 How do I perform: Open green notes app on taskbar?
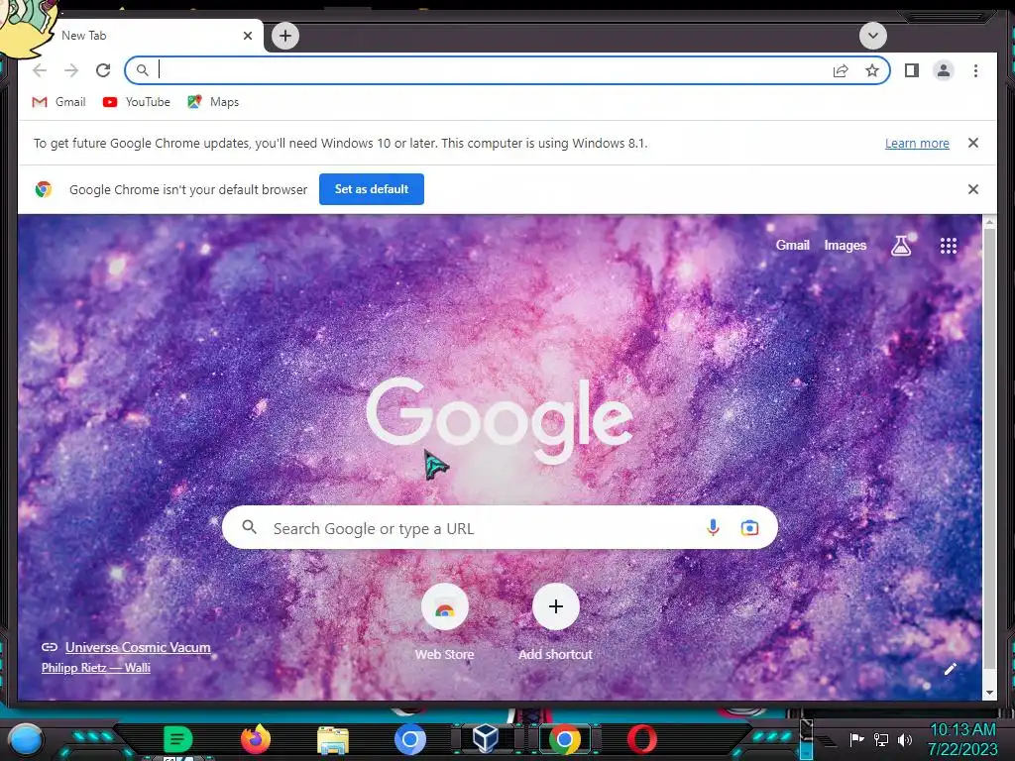click(x=177, y=739)
